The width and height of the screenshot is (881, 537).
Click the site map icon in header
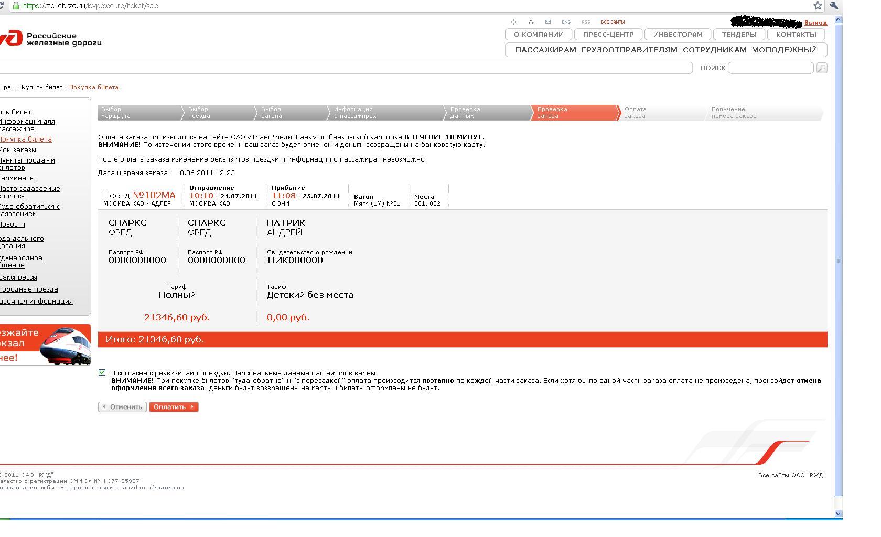pyautogui.click(x=513, y=22)
